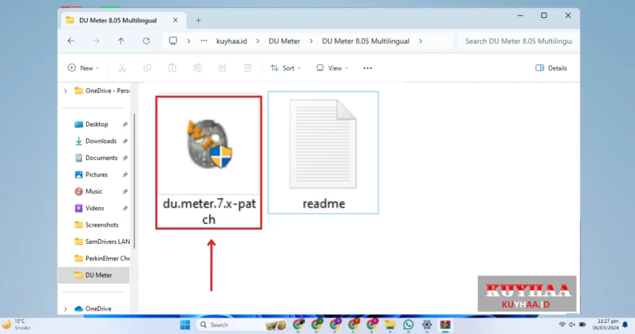Refresh the current folder view
Image resolution: width=635 pixels, height=334 pixels.
(146, 41)
